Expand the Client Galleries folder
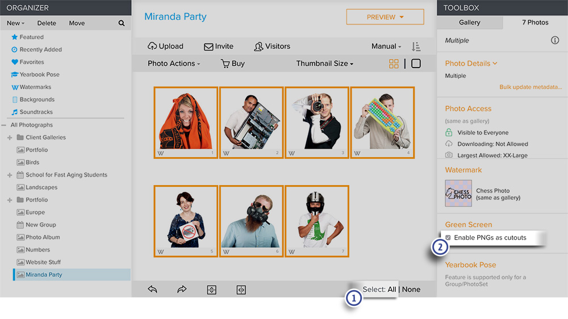This screenshot has width=568, height=319. coord(10,137)
